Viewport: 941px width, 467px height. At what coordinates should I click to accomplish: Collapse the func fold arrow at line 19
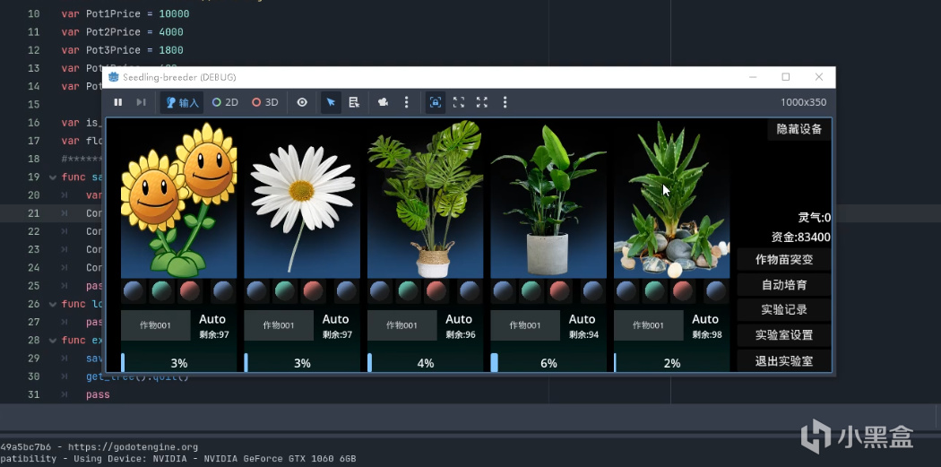(53, 177)
